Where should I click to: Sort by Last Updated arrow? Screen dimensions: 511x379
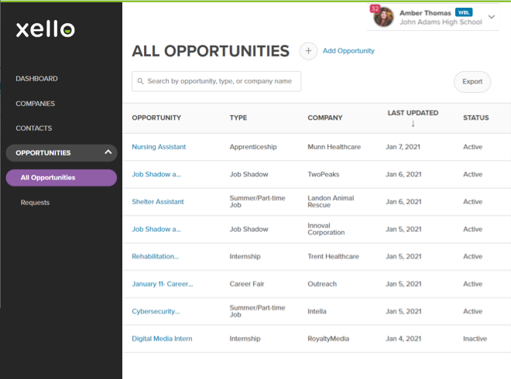coord(413,124)
